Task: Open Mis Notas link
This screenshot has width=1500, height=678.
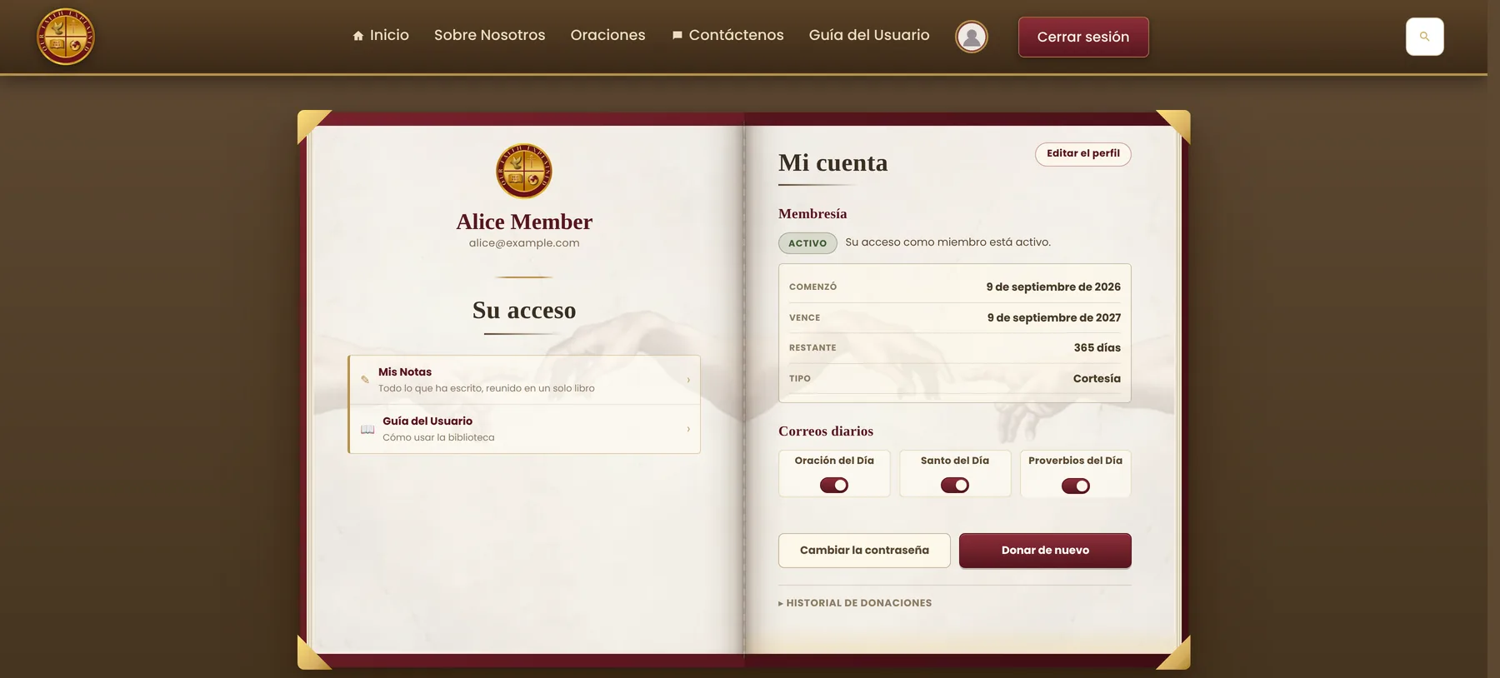Action: (x=524, y=380)
